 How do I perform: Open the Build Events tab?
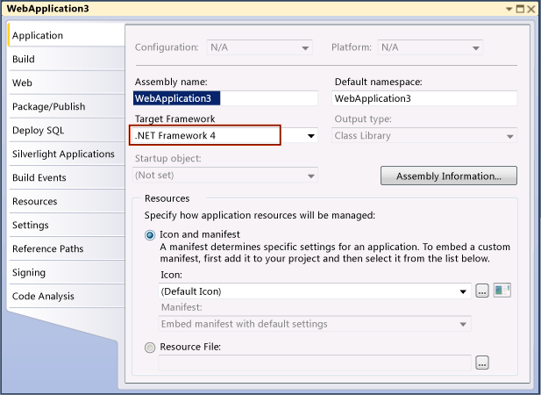(67, 178)
